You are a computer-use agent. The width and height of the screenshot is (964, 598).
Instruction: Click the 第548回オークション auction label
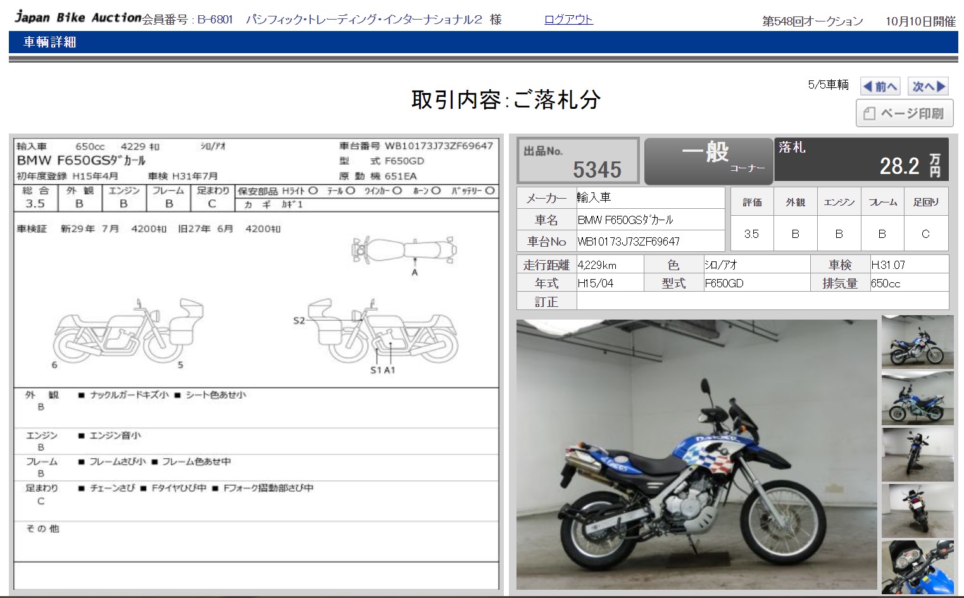pos(813,22)
